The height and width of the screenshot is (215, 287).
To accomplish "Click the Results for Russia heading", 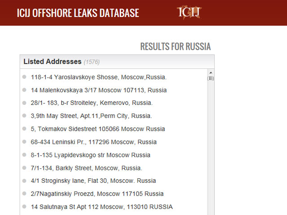I will point(175,47).
